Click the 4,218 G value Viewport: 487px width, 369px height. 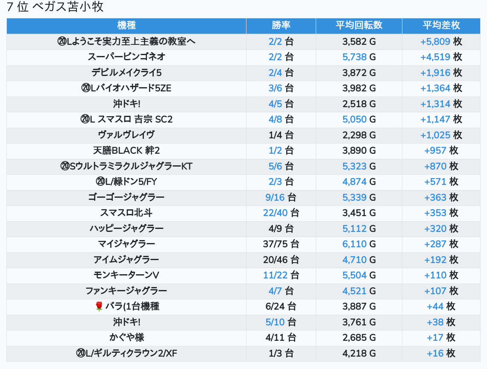359,354
